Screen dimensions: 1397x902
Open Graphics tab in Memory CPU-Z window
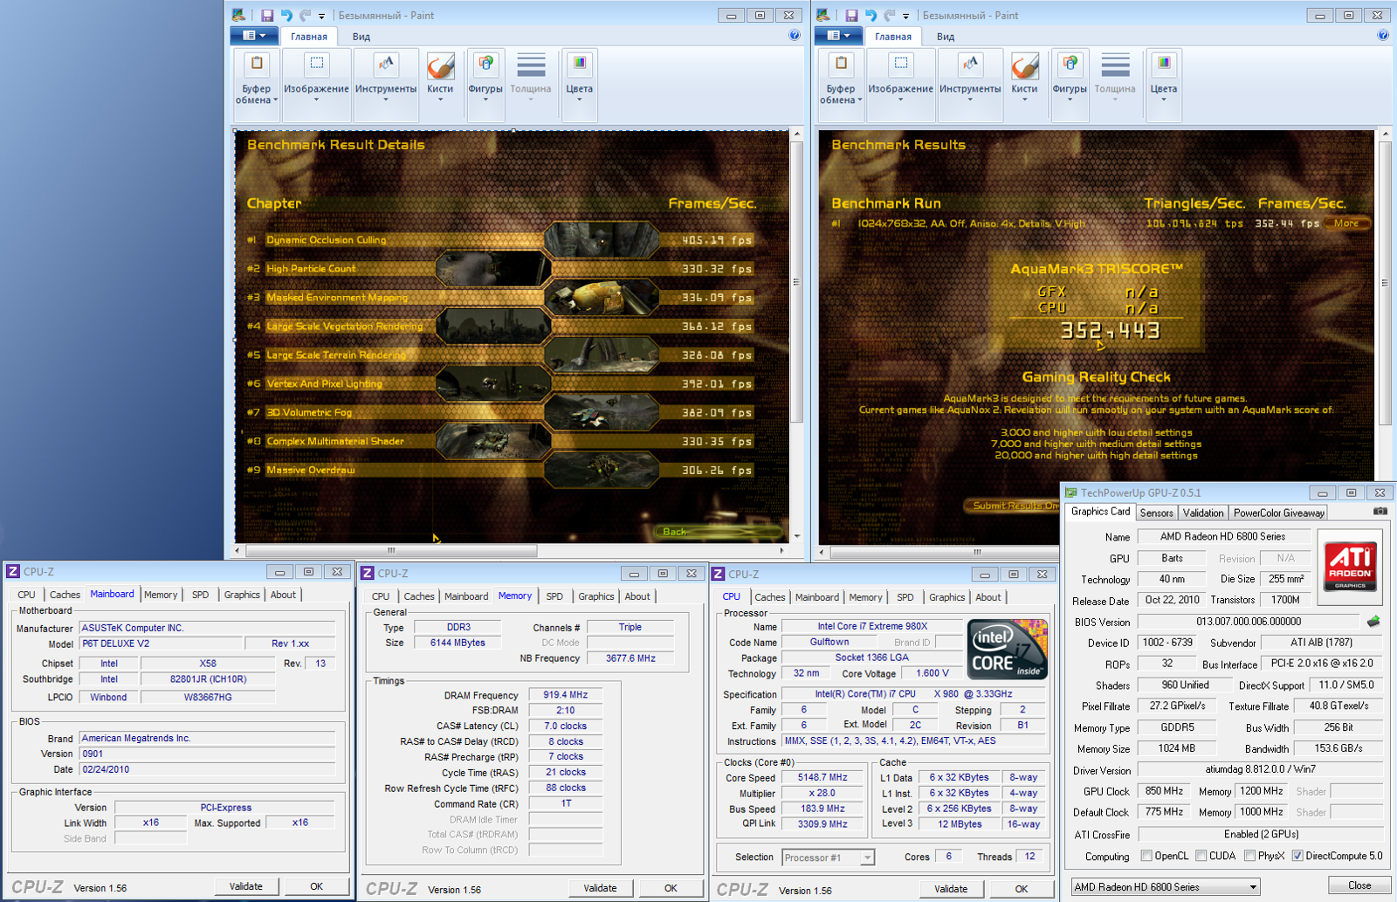point(596,596)
